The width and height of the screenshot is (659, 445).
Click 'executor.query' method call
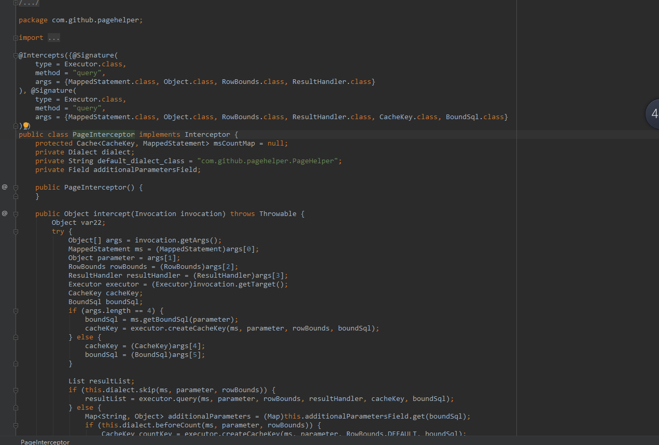point(168,398)
